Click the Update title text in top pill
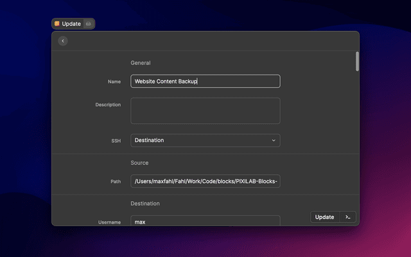Image resolution: width=411 pixels, height=257 pixels. [x=71, y=24]
